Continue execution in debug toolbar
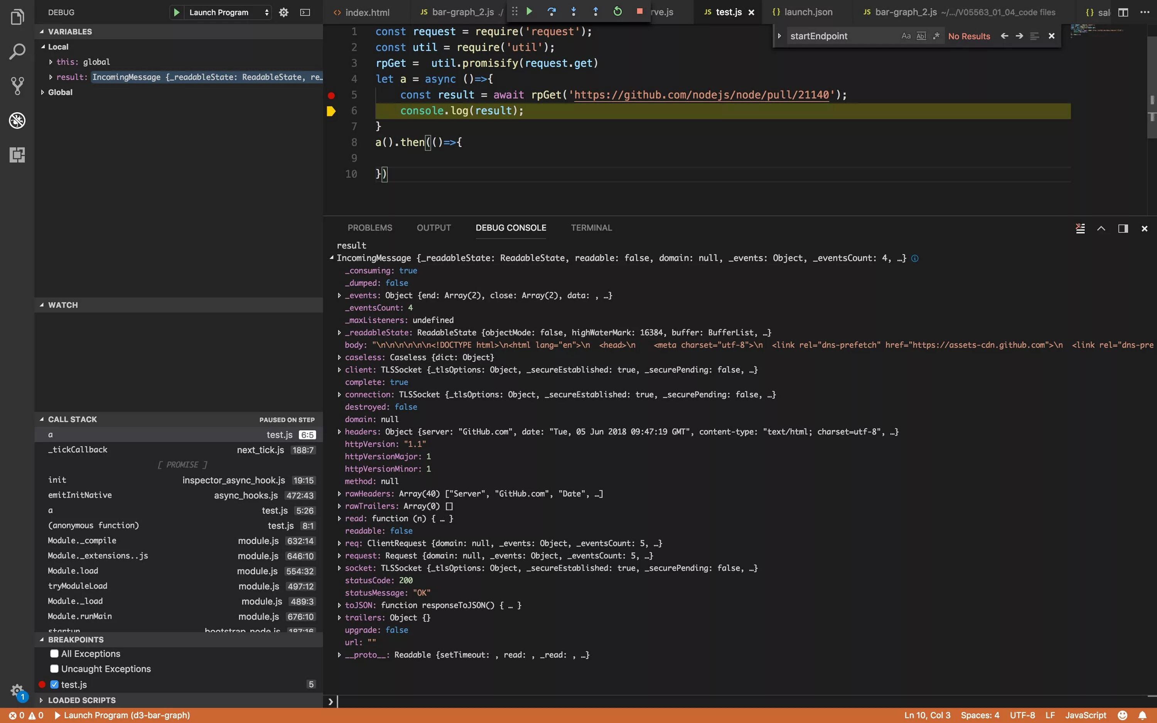The width and height of the screenshot is (1157, 723). 529,11
